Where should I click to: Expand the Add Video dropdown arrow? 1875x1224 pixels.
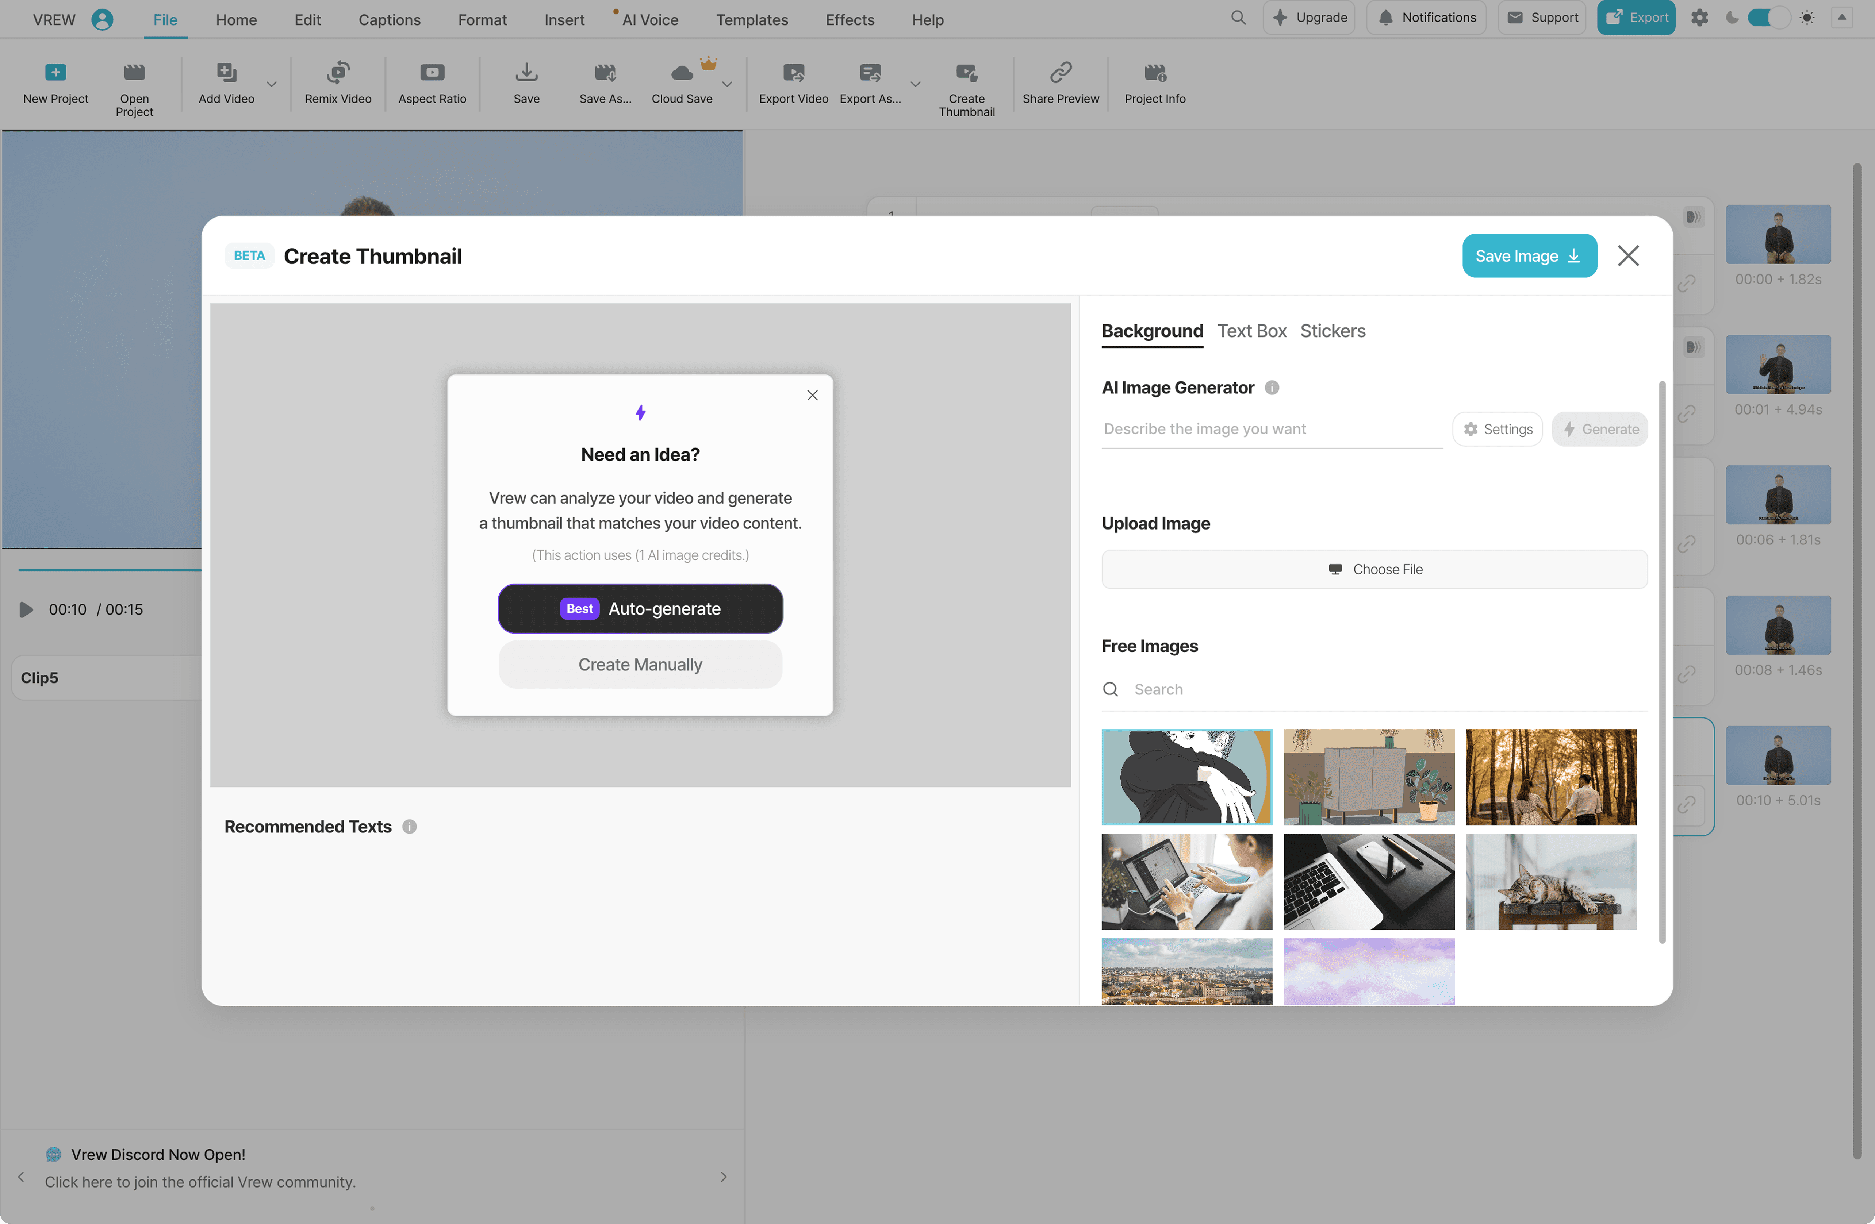[x=272, y=84]
